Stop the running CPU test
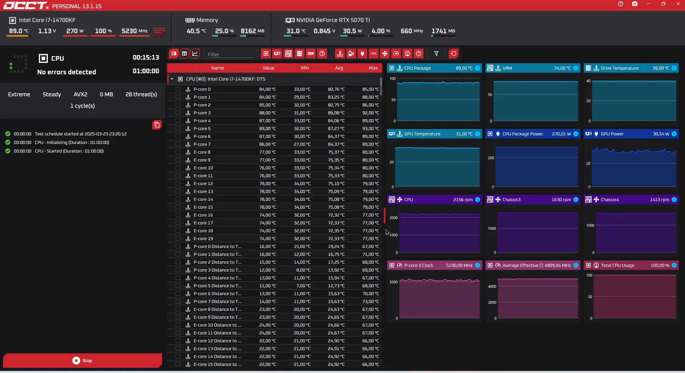The height and width of the screenshot is (373, 685). click(82, 360)
